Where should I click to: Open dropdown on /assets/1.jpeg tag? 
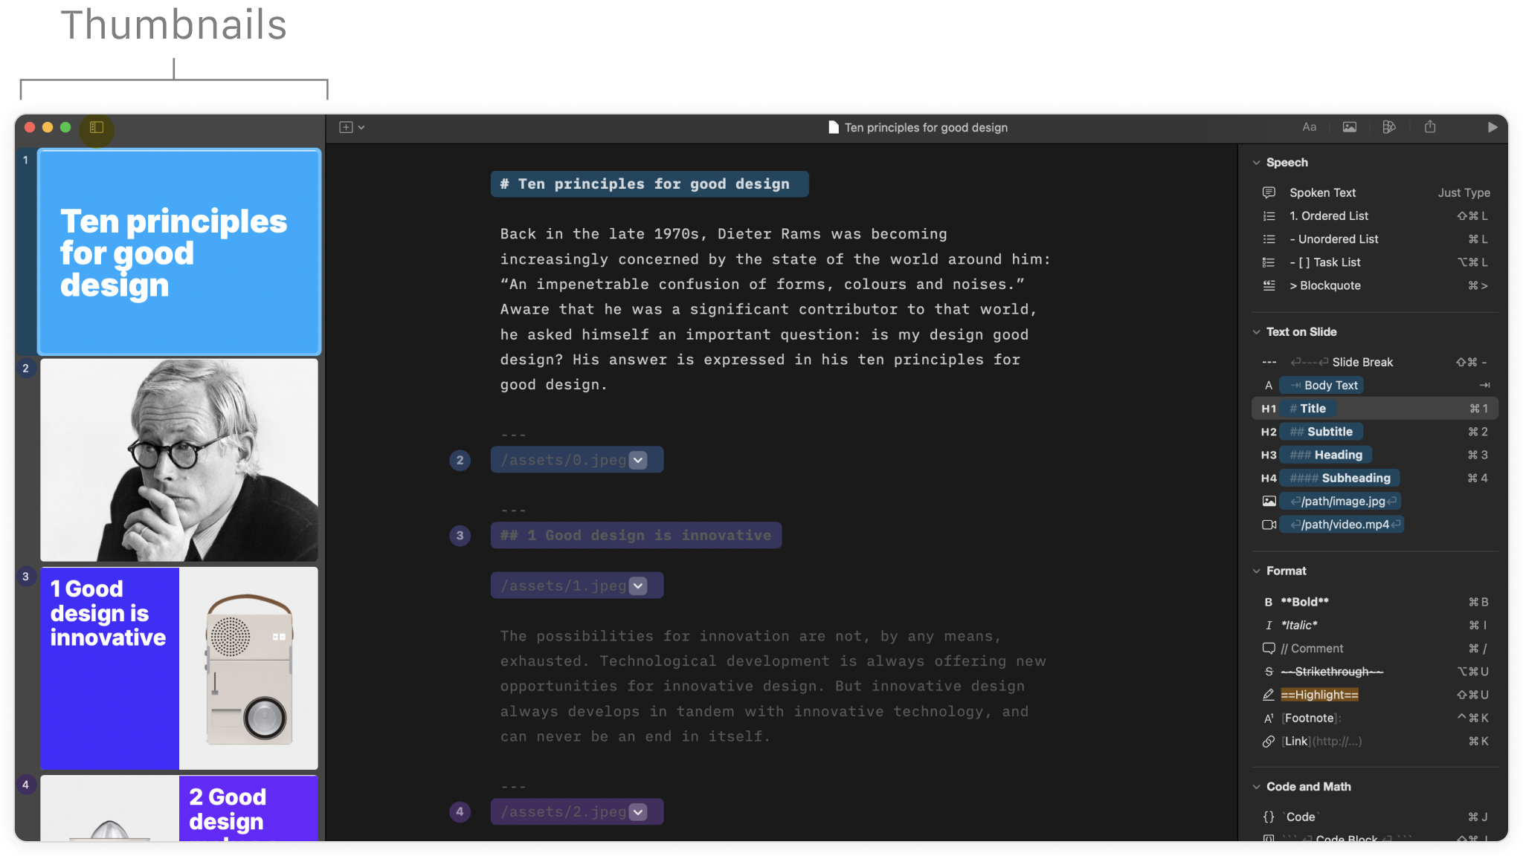[x=638, y=586]
